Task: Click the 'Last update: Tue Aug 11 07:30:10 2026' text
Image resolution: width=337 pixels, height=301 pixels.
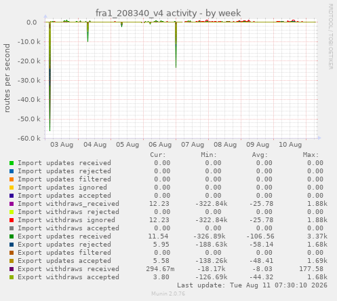Action: [x=252, y=285]
